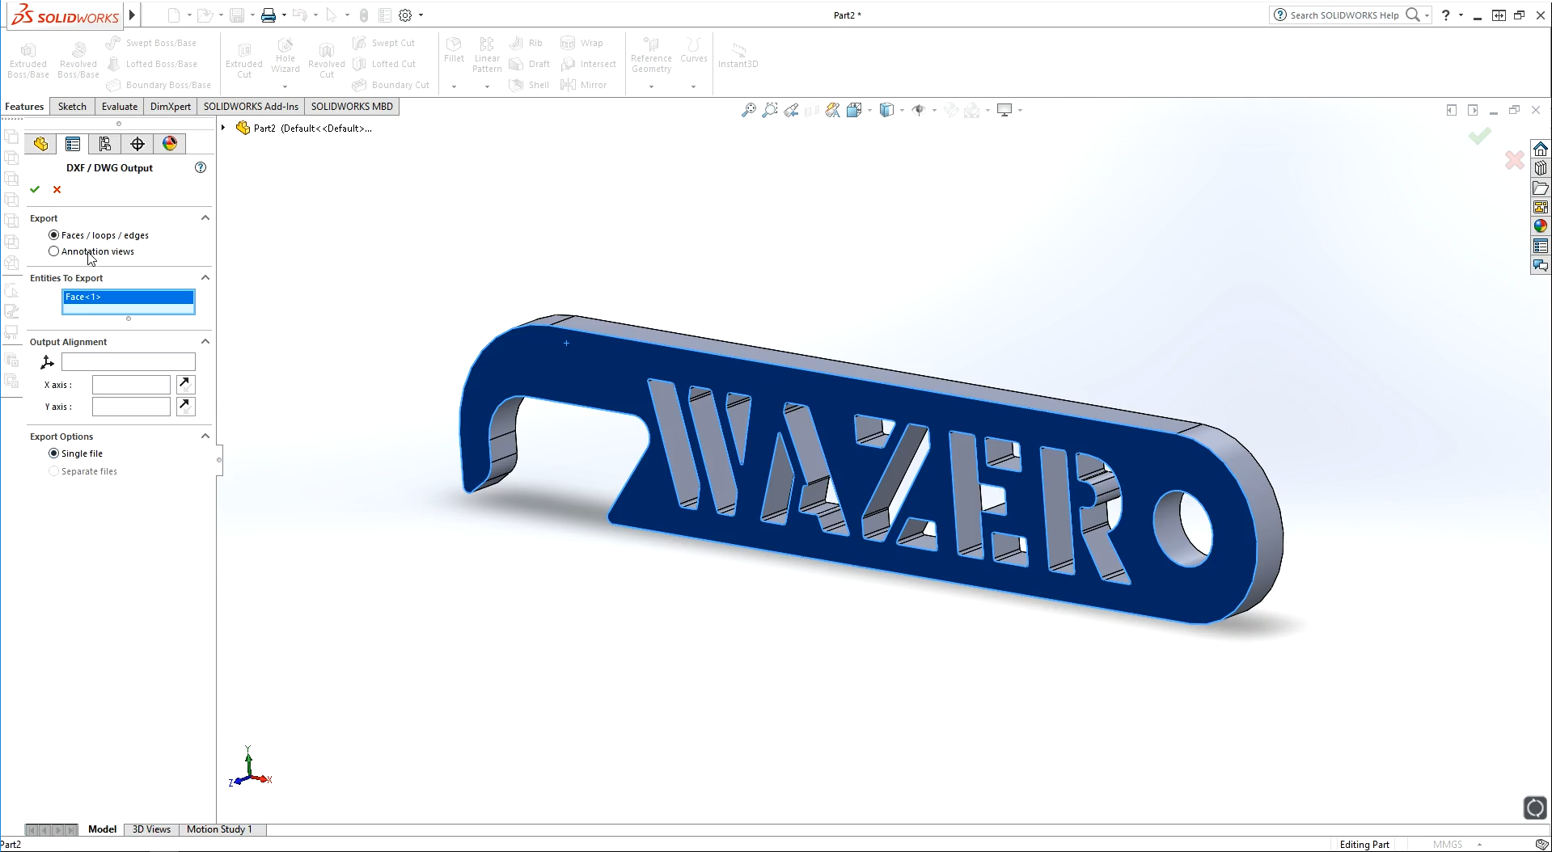
Task: Accept the operation with viewport green checkmark
Action: (x=1480, y=136)
